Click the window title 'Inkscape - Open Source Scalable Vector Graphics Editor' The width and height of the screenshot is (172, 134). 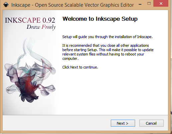point(73,5)
